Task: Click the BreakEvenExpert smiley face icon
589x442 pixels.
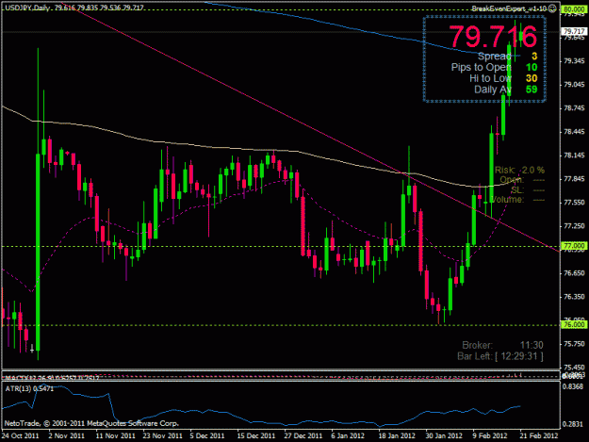Action: (x=552, y=8)
